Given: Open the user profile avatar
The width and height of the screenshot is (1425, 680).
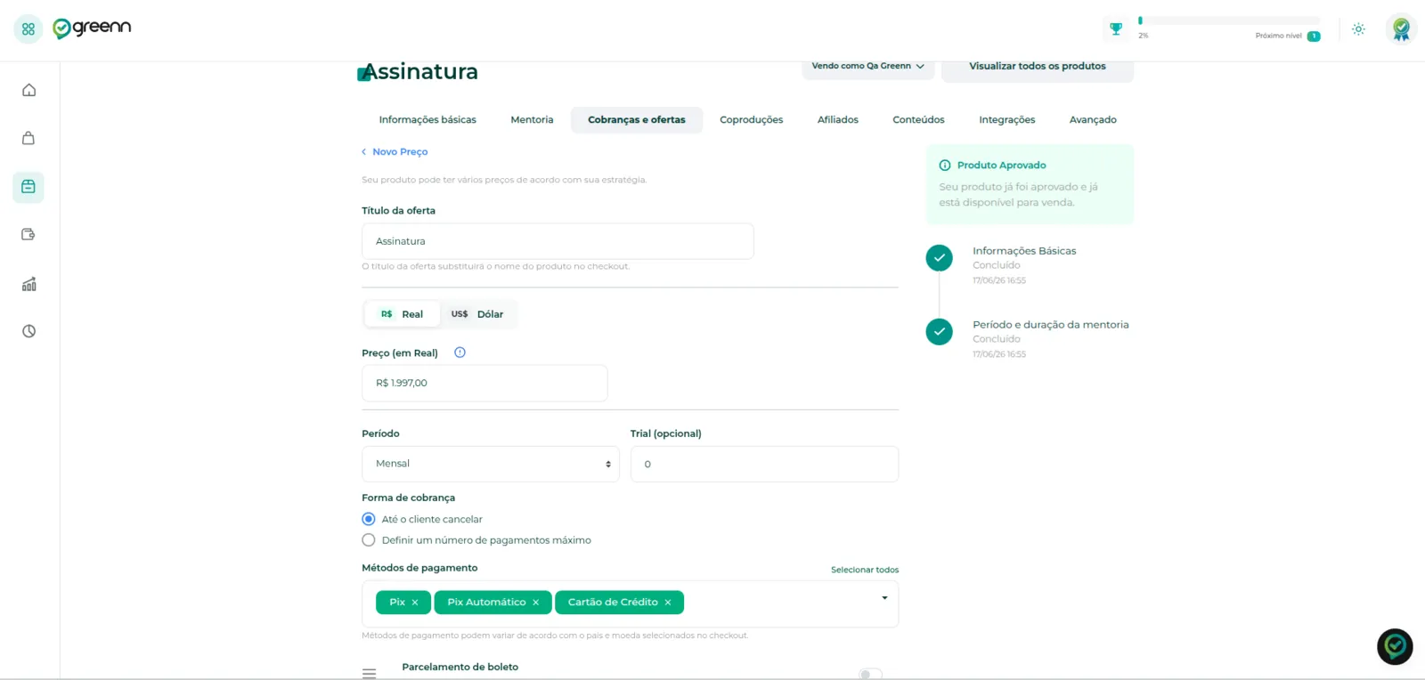Looking at the screenshot, I should 1401,28.
